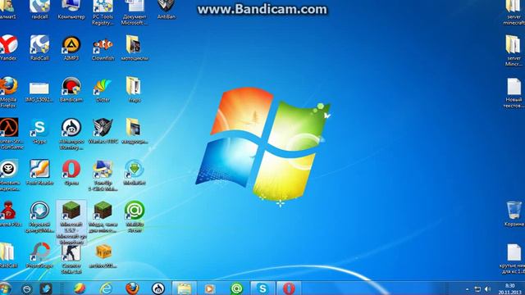Open the Ashampoo Burning desktop shortcut
This screenshot has height=295, width=525.
[71, 134]
